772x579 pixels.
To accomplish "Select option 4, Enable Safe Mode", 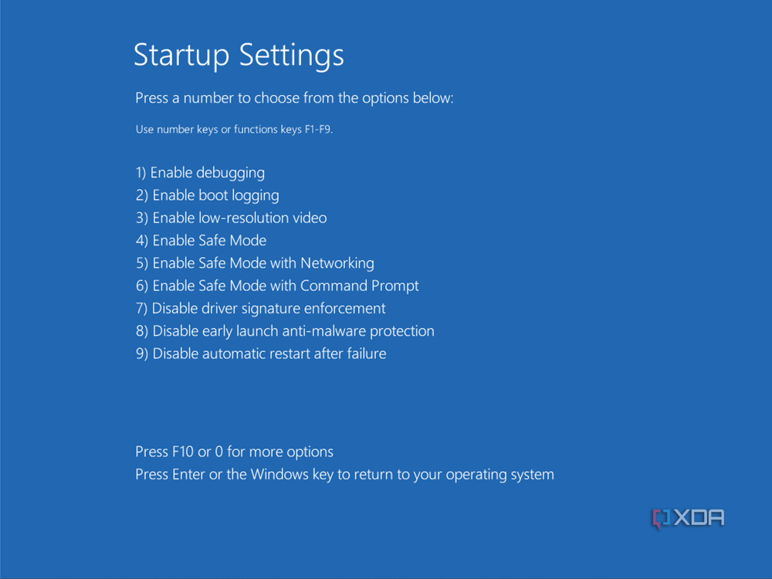I will click(201, 240).
